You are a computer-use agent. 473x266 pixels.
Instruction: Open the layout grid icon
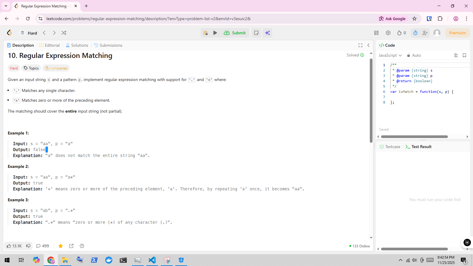376,33
